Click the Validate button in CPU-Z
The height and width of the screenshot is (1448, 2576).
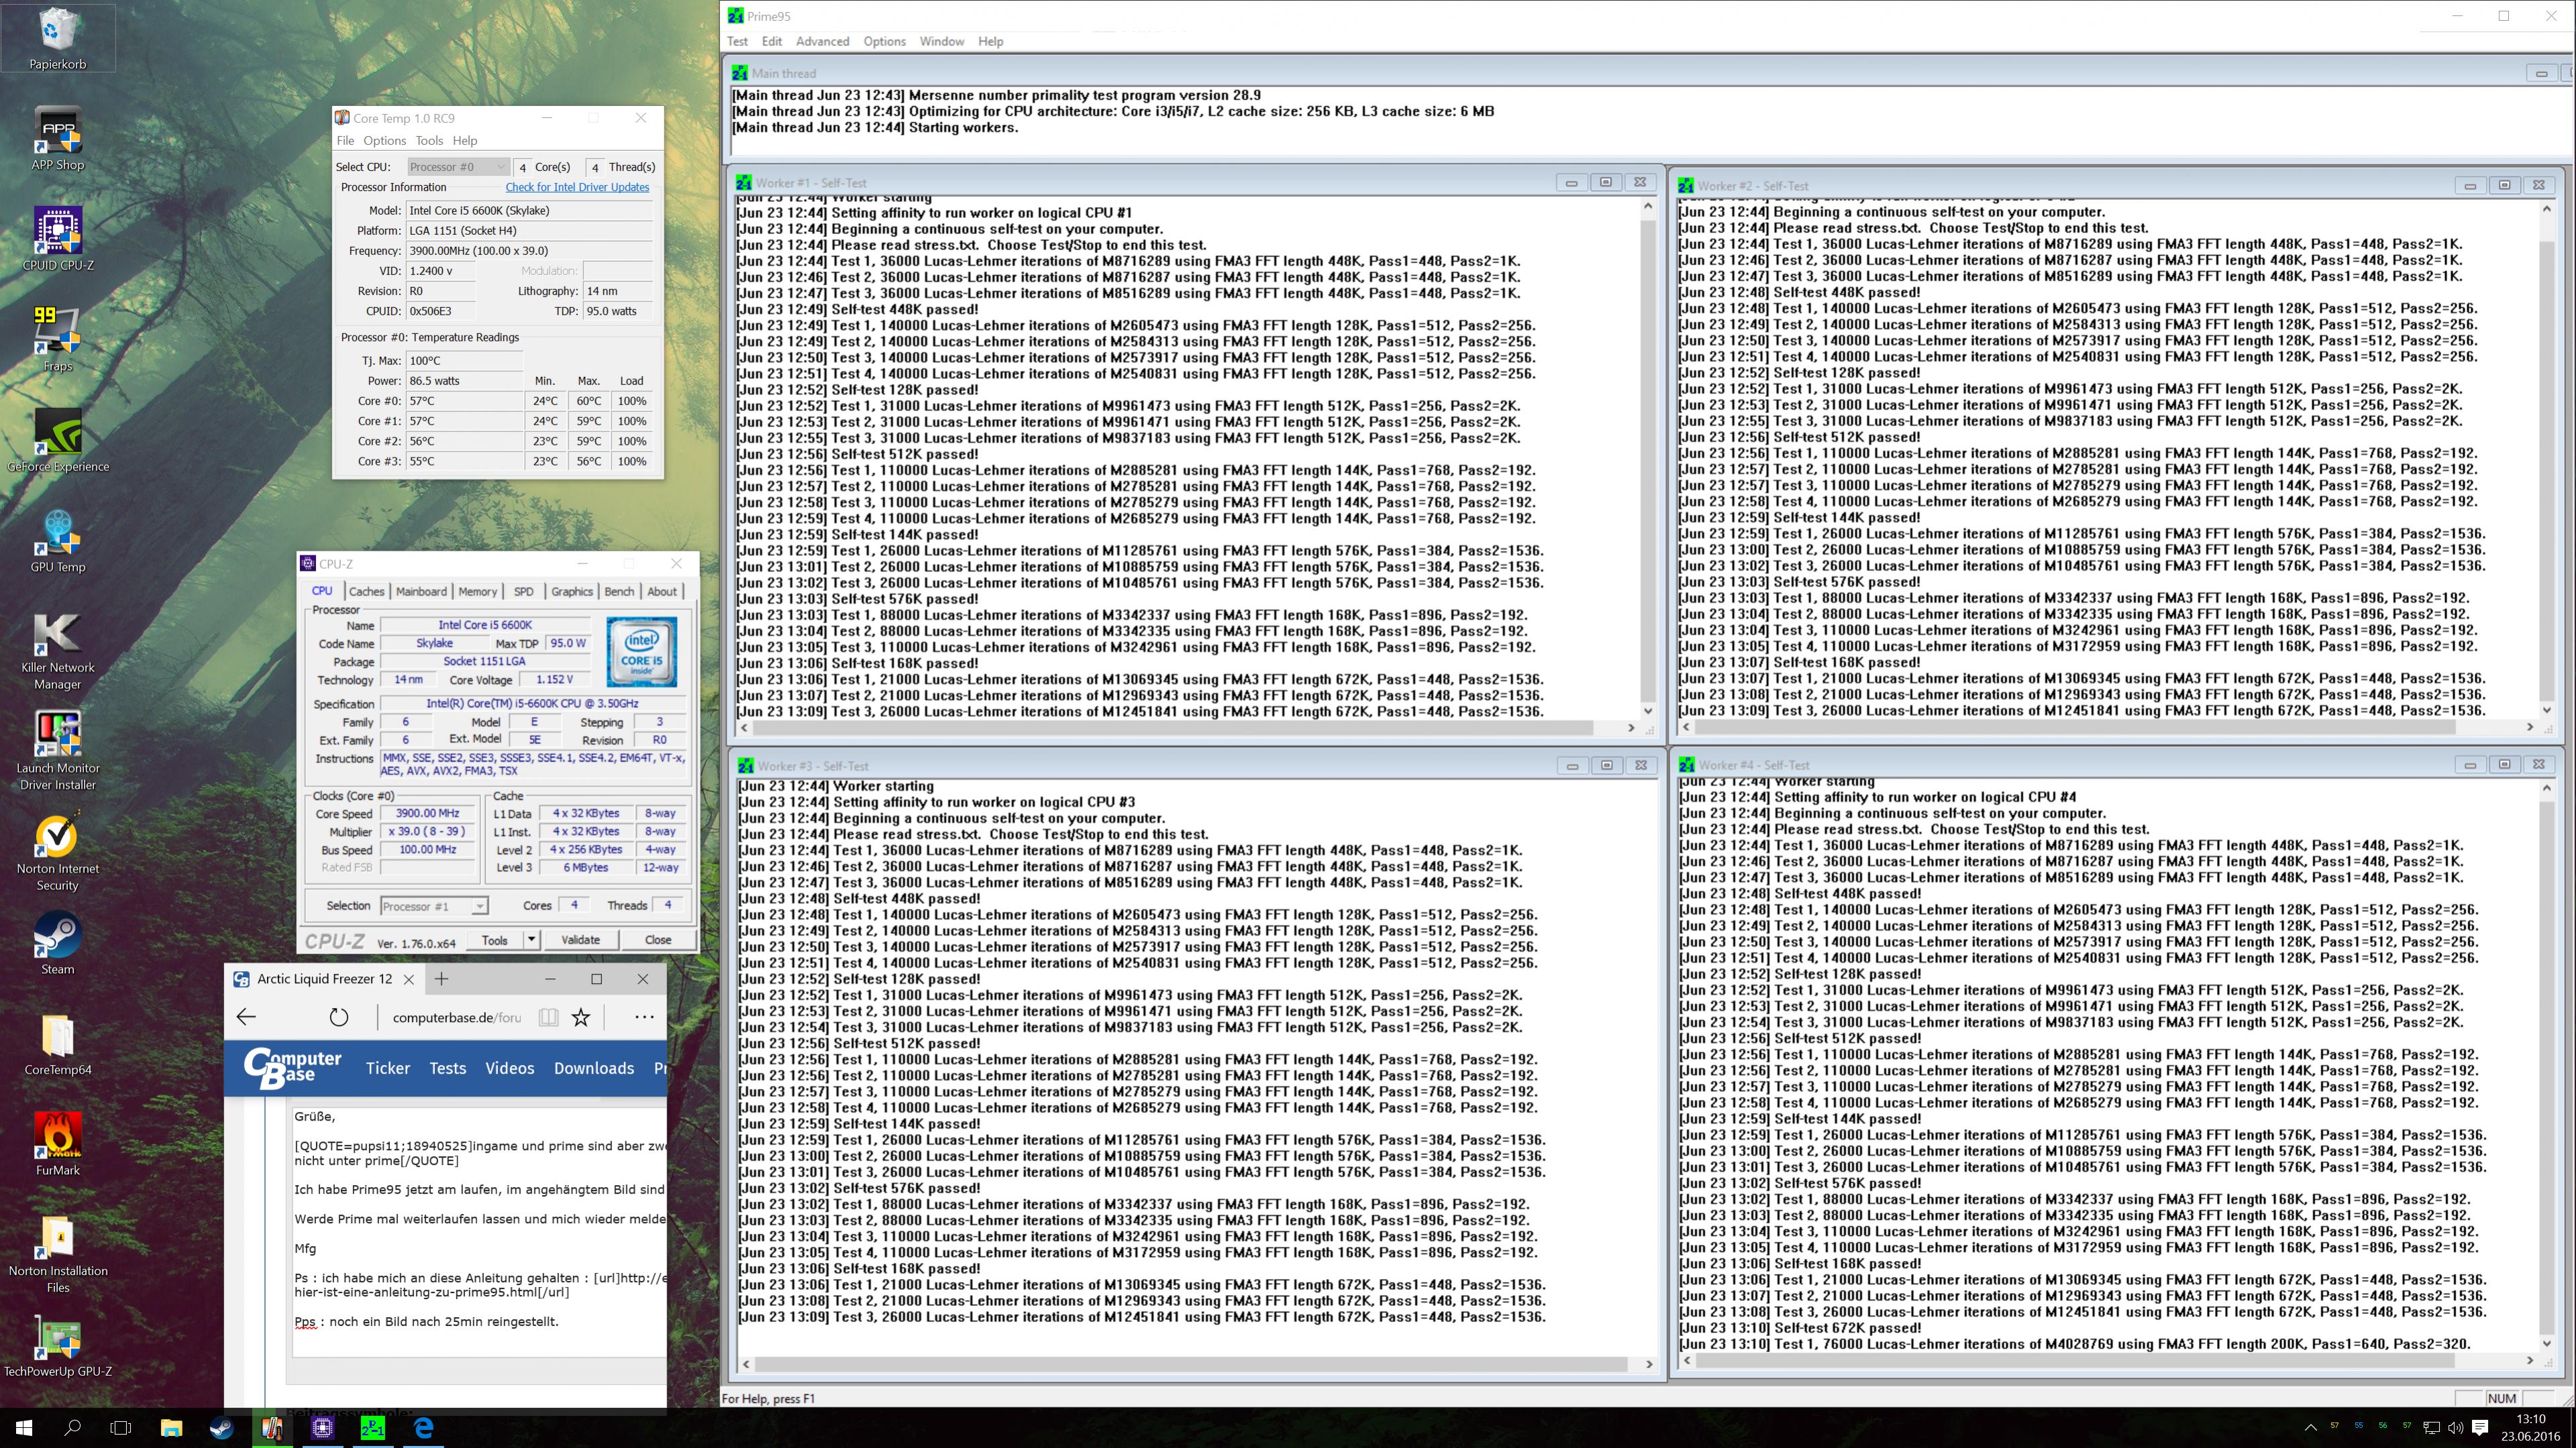pos(580,940)
